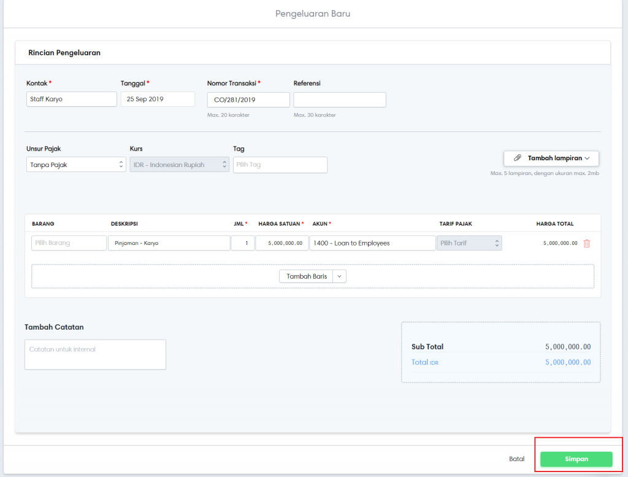Add a new row with Tambah Baris
Screen dimensions: 628x477
coord(307,276)
